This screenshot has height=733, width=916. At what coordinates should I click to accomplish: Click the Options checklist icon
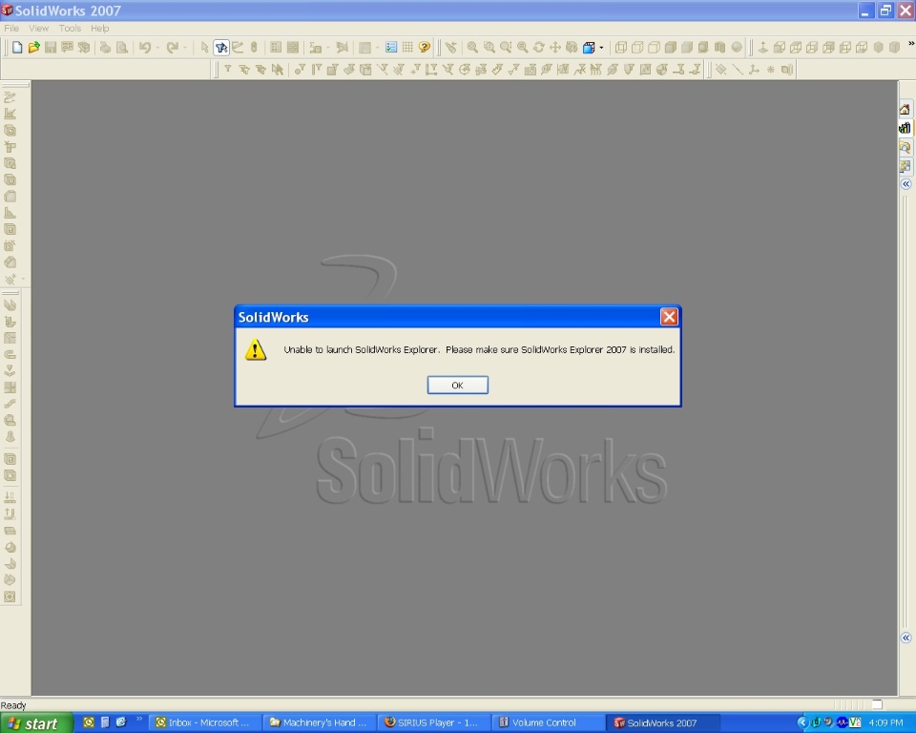[391, 48]
